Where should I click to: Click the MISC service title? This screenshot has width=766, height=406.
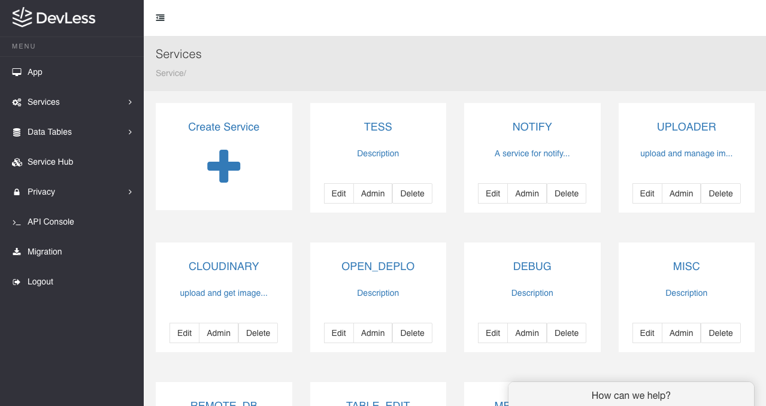point(686,266)
